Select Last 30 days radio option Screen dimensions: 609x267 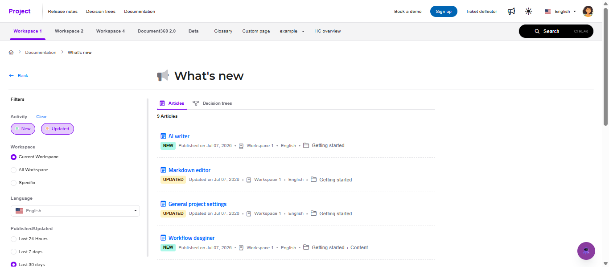(x=14, y=264)
